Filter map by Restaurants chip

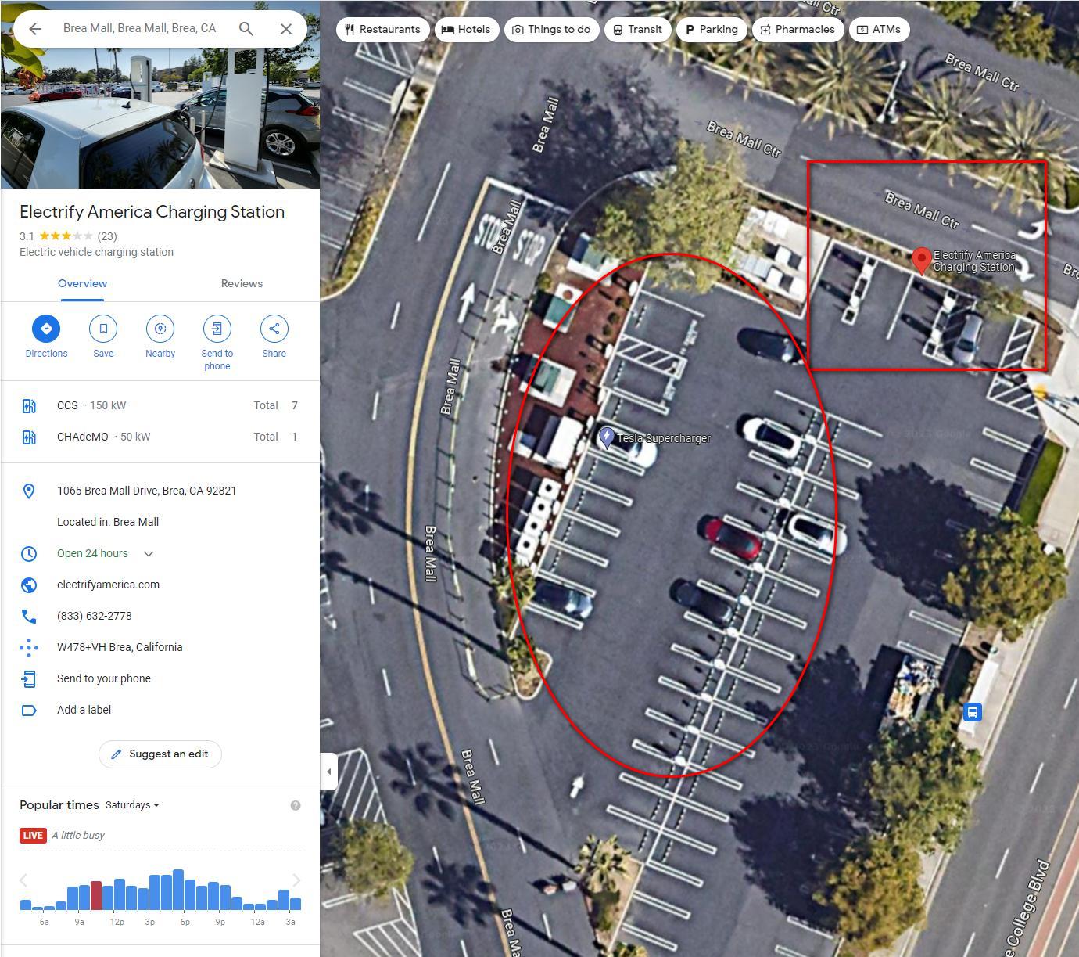click(382, 29)
